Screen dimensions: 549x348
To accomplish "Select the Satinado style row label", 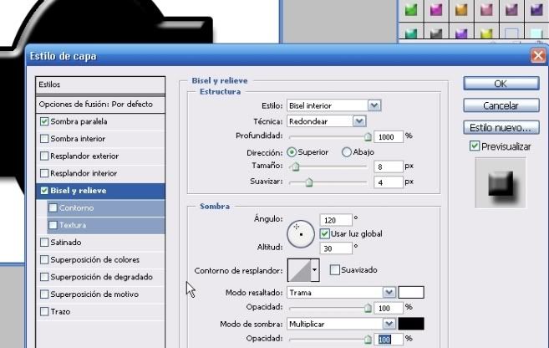I will click(66, 243).
